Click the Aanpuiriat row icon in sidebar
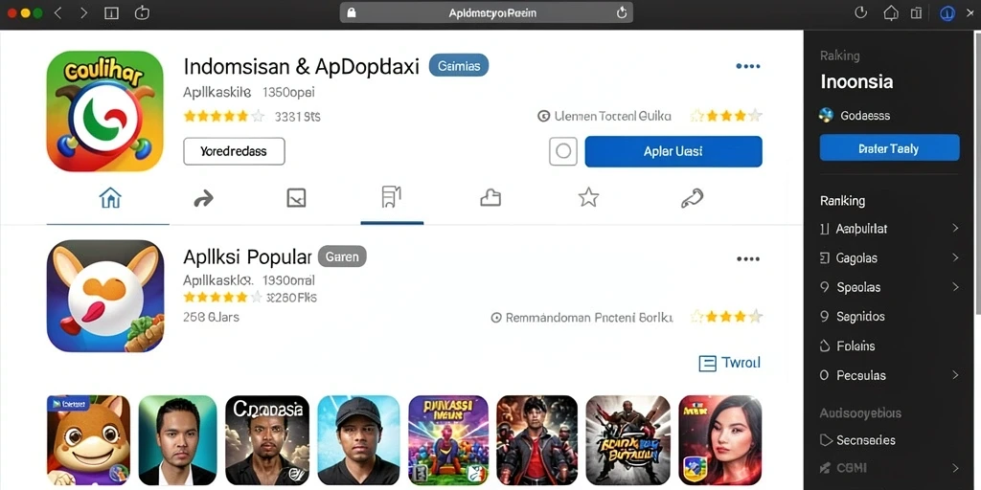981x490 pixels. [x=824, y=230]
